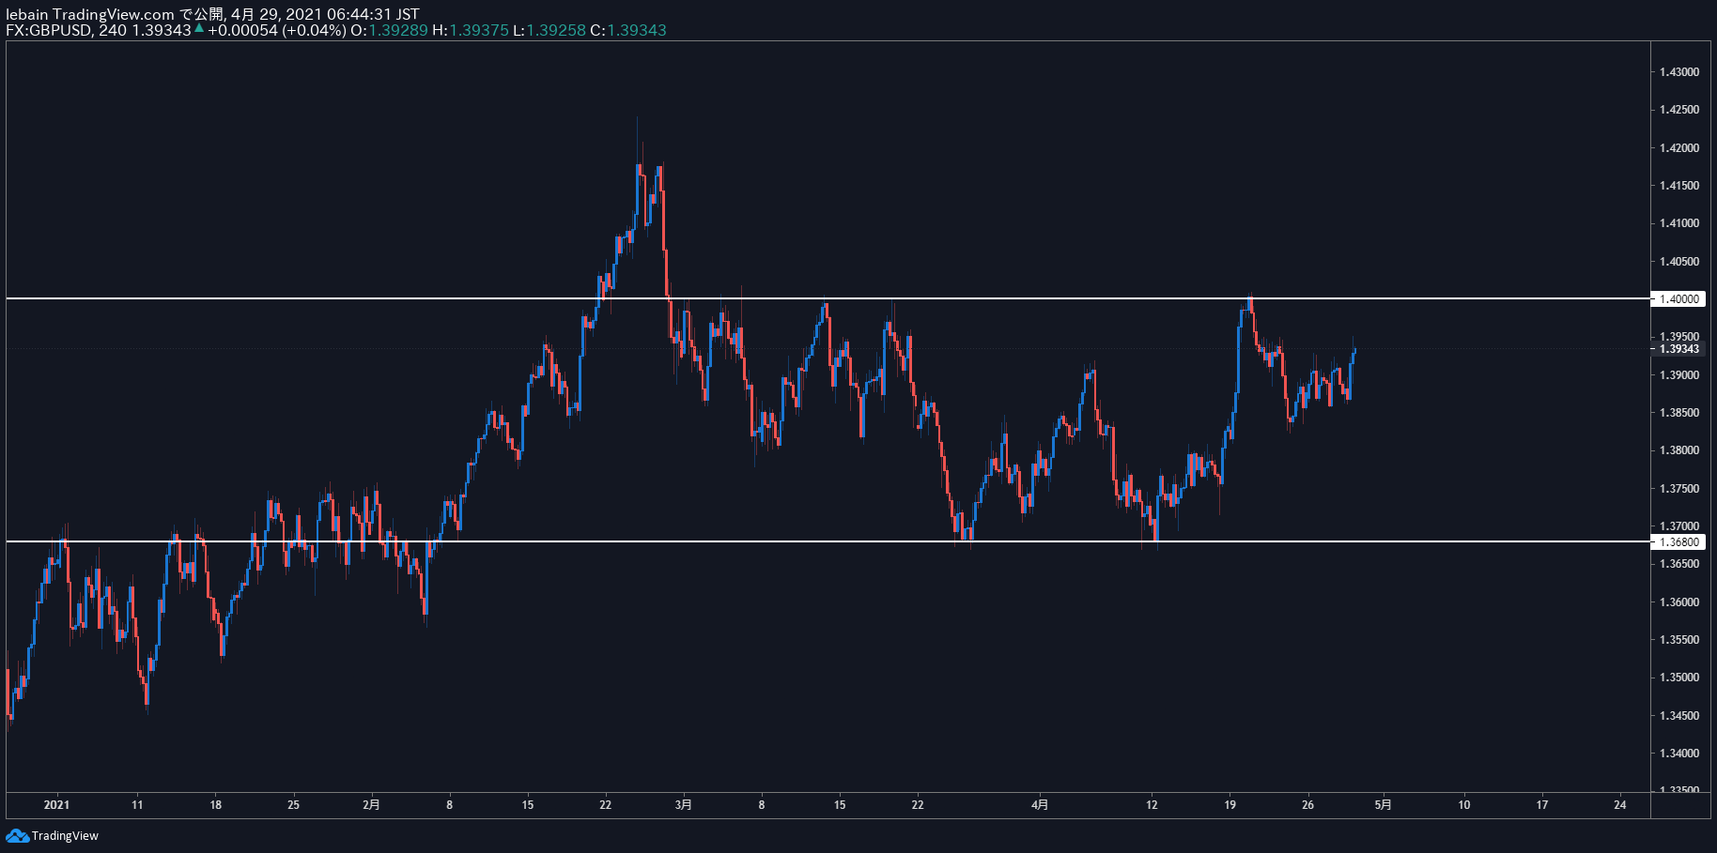Click the 1.42500 price axis label
1717x853 pixels.
(1678, 110)
